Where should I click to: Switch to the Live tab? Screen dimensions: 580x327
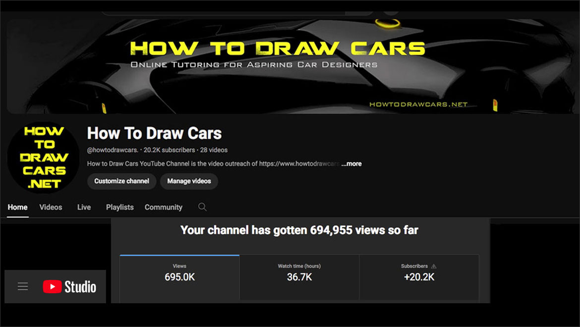[x=84, y=207]
